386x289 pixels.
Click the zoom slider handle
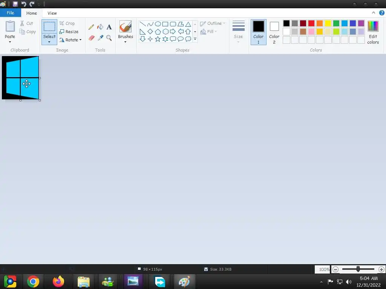point(358,269)
